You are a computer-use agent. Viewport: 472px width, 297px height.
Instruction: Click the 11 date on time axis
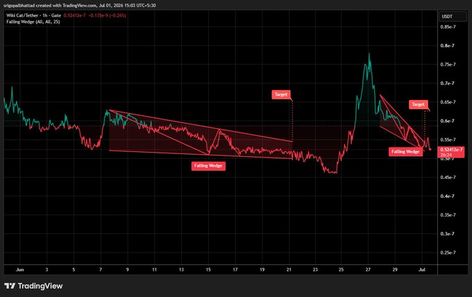pos(154,270)
